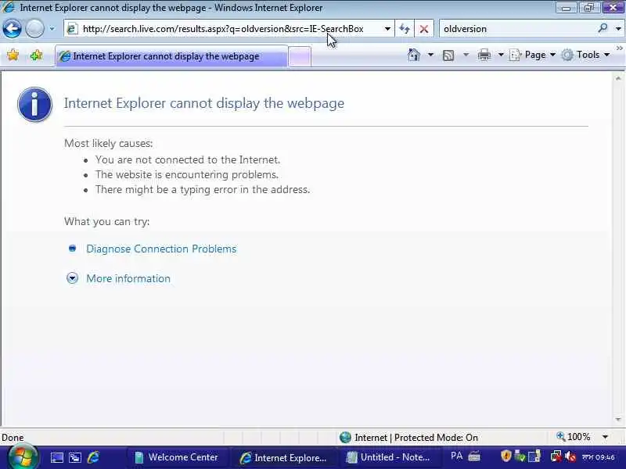Click the page icon in the address bar
Viewport: 626px width, 469px height.
72,29
